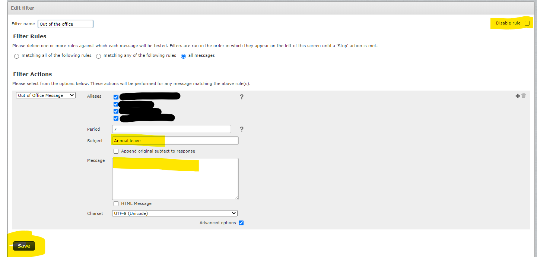
Task: Check Append original subject to response
Action: click(116, 151)
